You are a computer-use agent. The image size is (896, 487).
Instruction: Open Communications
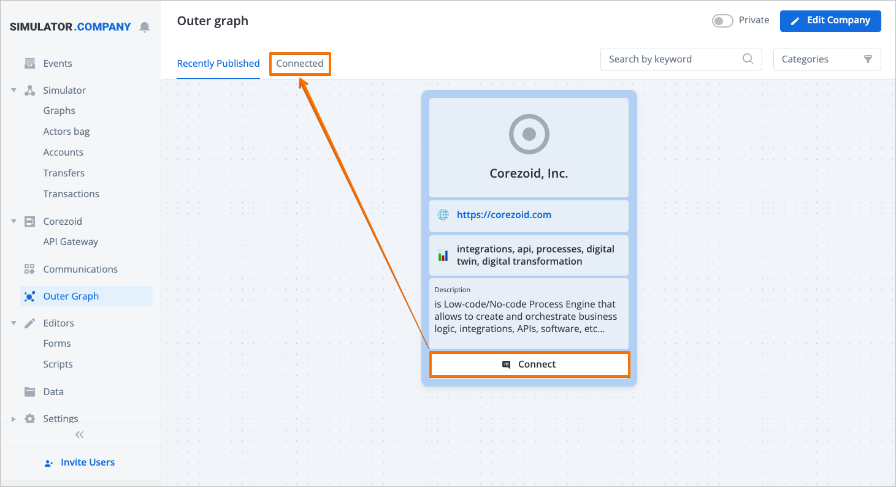(x=80, y=269)
